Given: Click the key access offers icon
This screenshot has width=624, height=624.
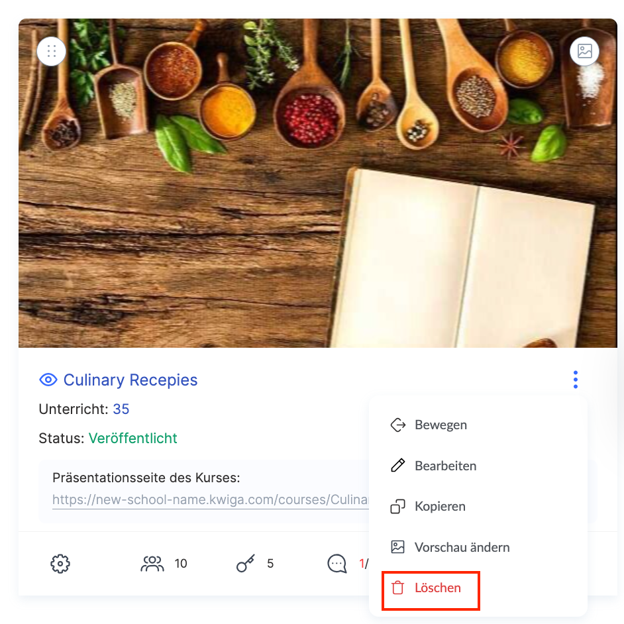Looking at the screenshot, I should pos(246,564).
